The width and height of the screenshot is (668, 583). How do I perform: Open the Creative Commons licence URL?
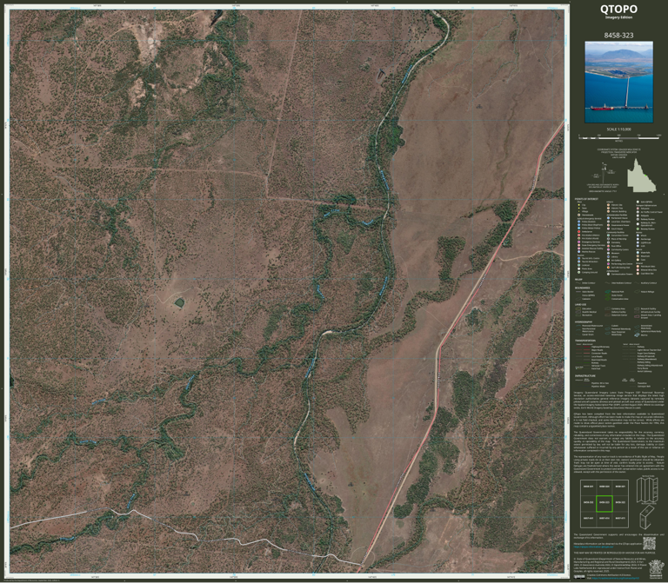pyautogui.click(x=616, y=579)
